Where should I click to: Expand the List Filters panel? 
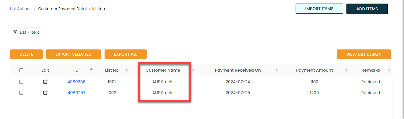pos(26,32)
